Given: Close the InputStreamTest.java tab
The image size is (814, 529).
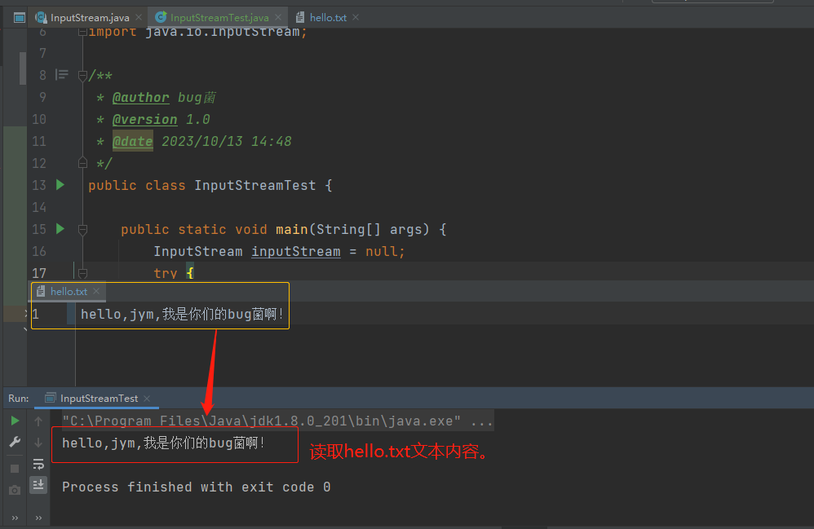Looking at the screenshot, I should tap(278, 18).
